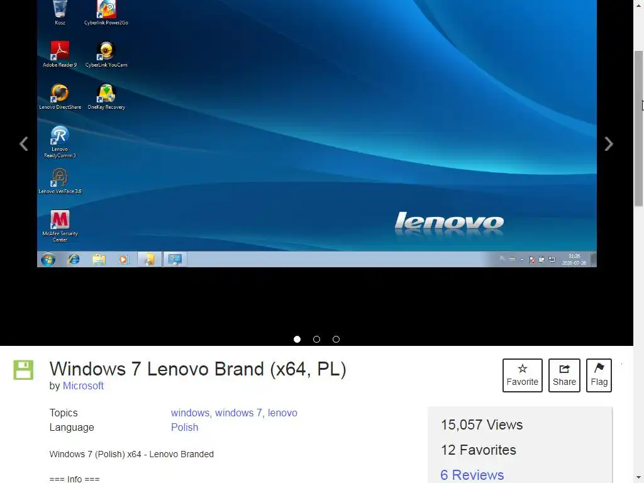Open OneKey Recovery shortcut
644x483 pixels.
(106, 96)
